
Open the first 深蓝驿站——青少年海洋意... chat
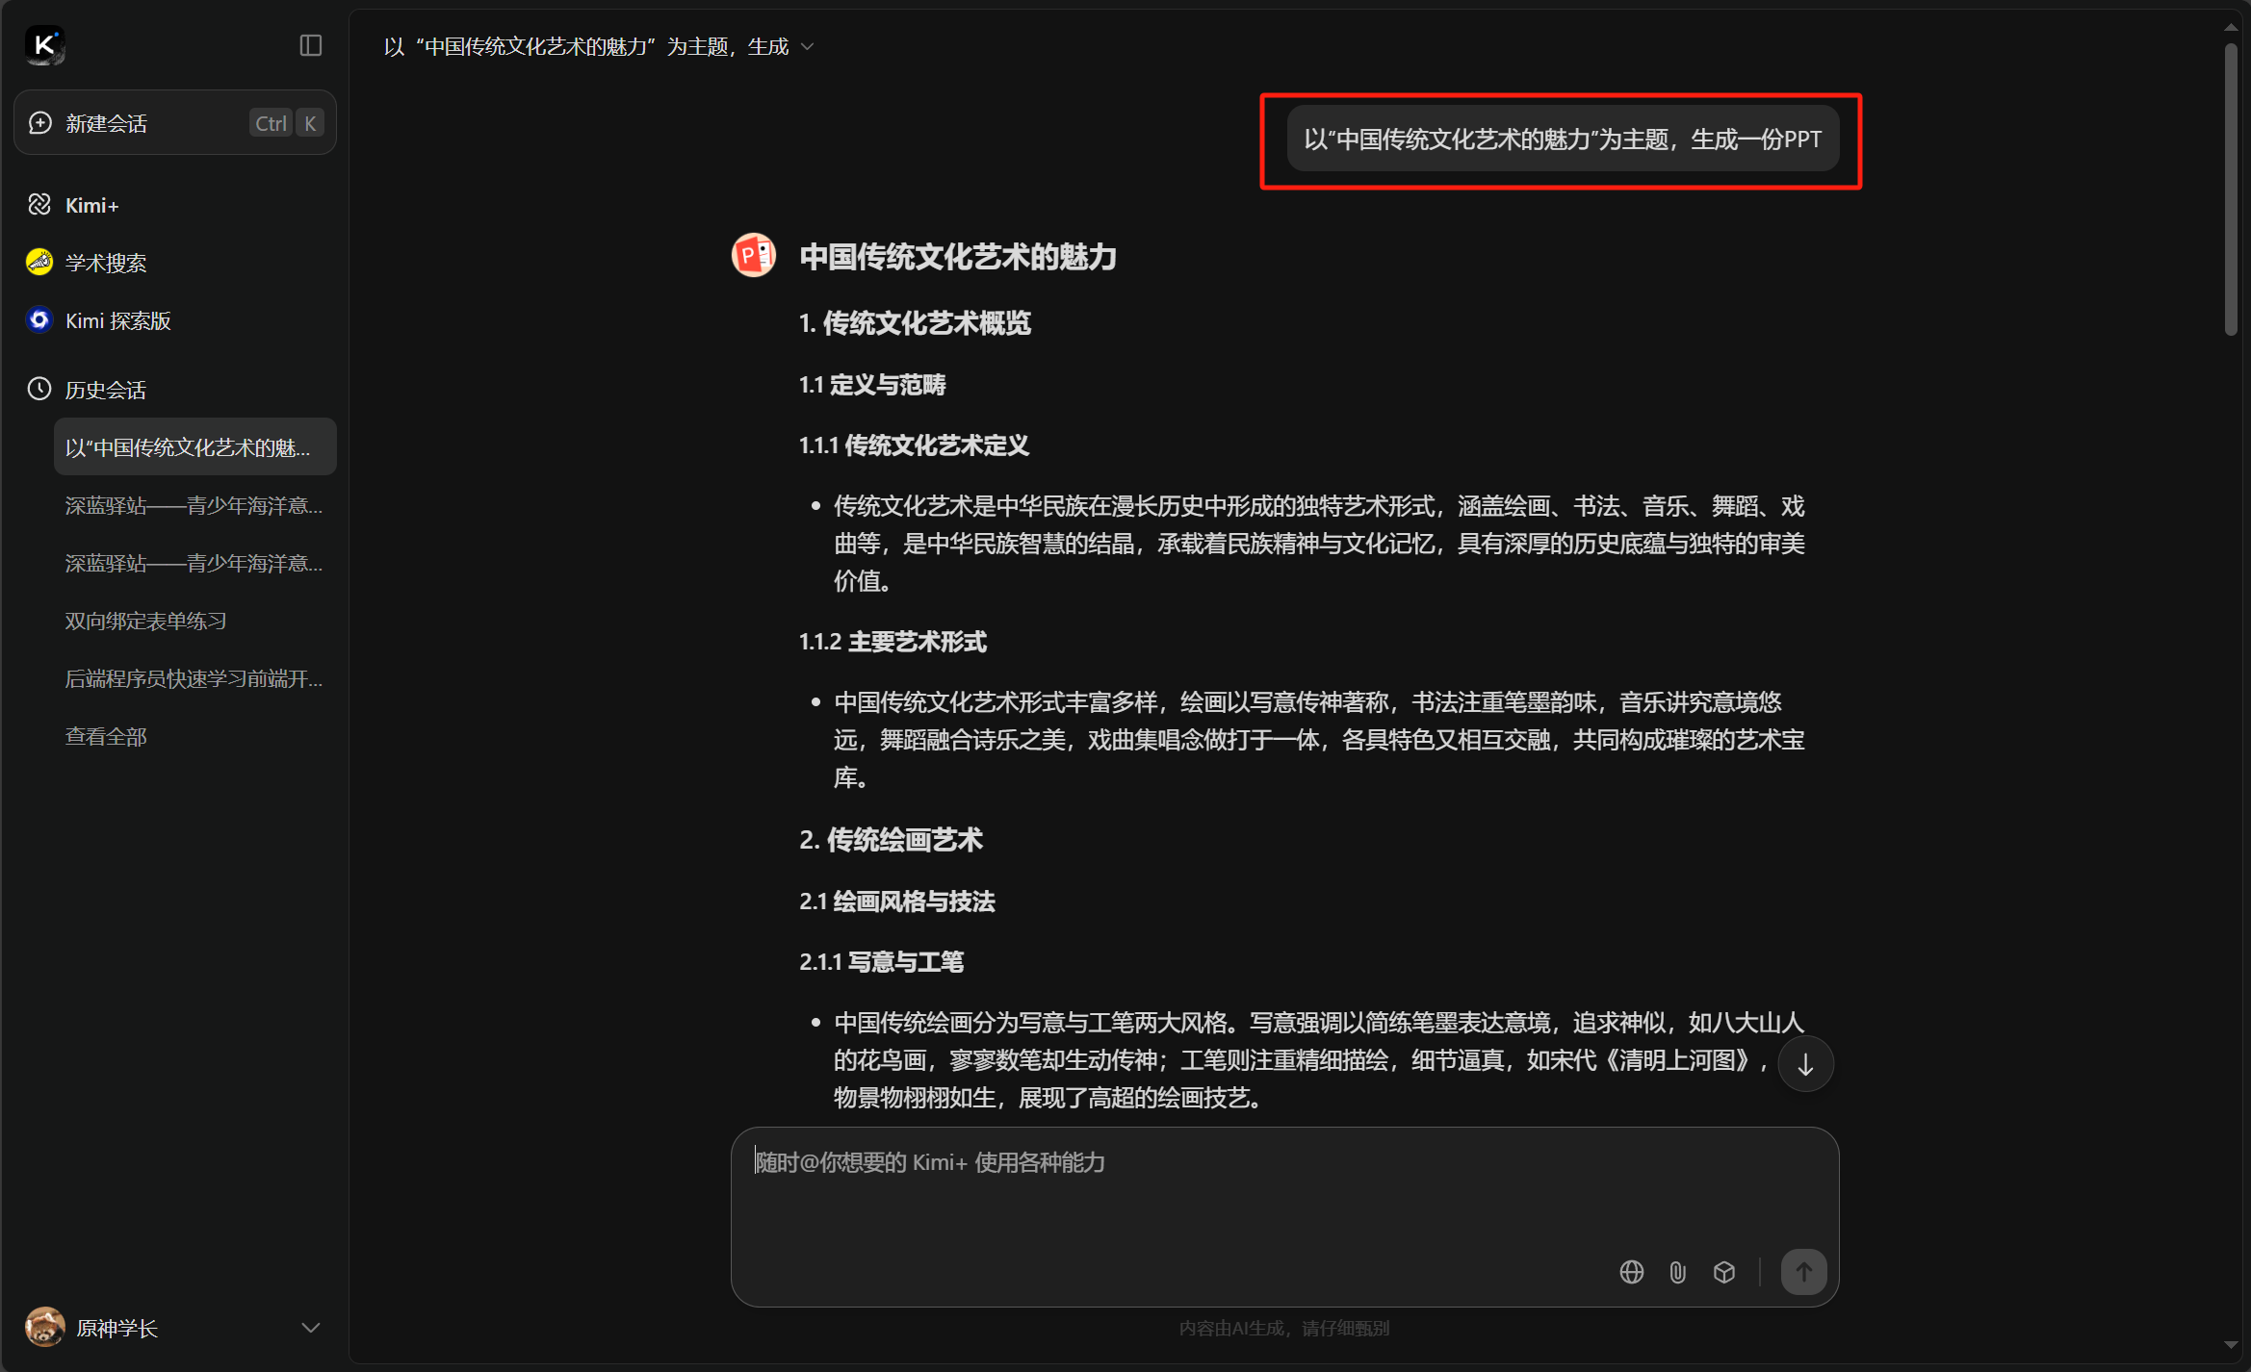(195, 505)
